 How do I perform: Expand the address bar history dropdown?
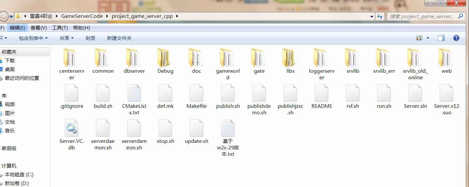tap(372, 16)
